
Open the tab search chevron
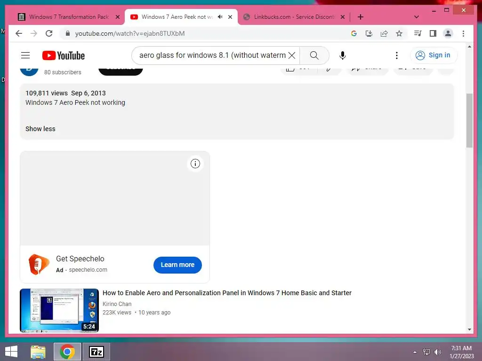tap(416, 17)
